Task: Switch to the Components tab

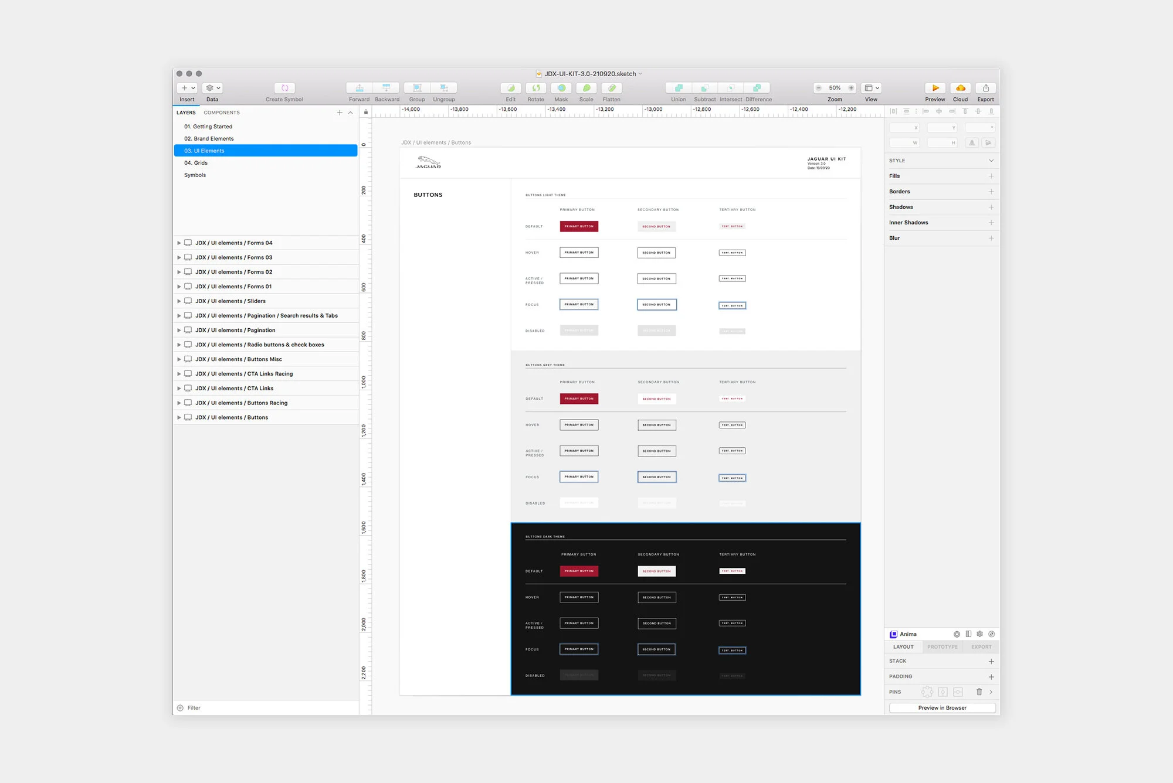Action: pos(221,113)
